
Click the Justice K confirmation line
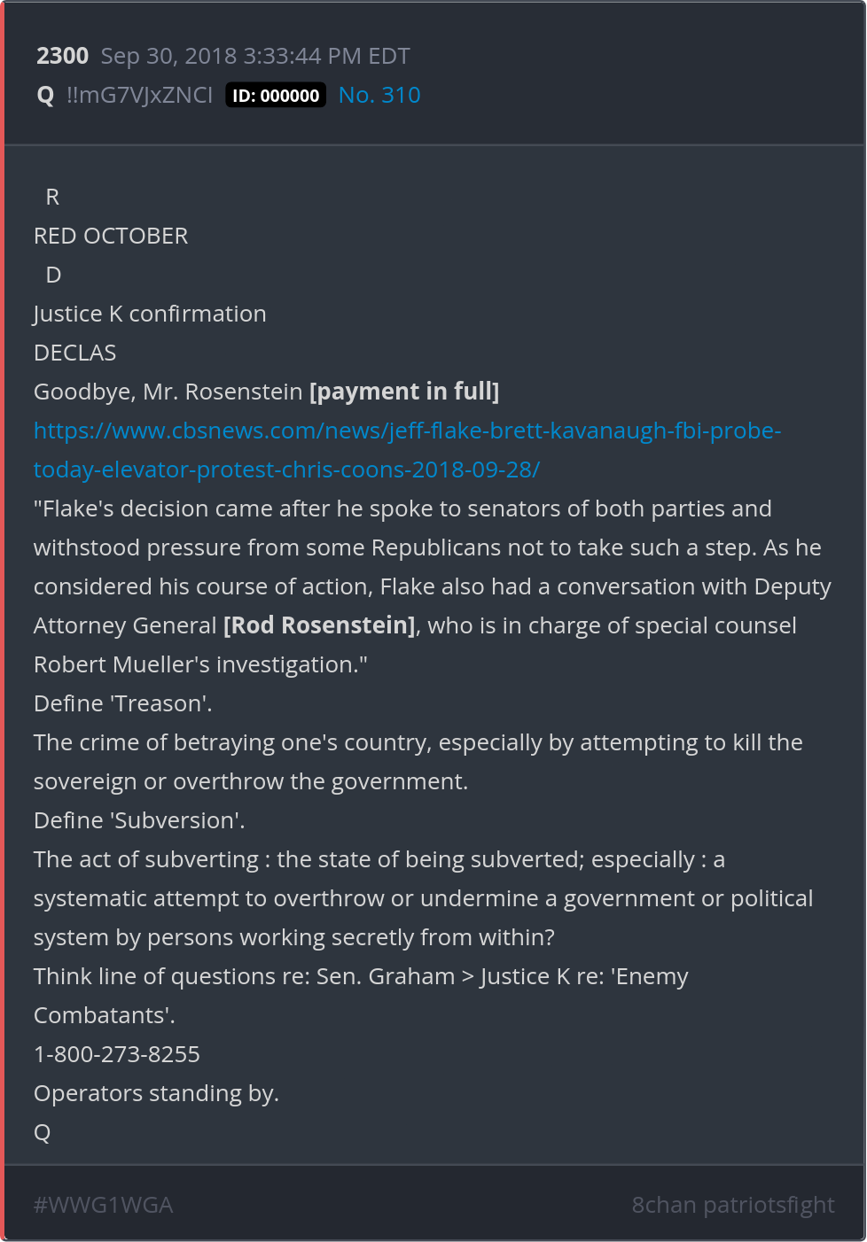150,314
